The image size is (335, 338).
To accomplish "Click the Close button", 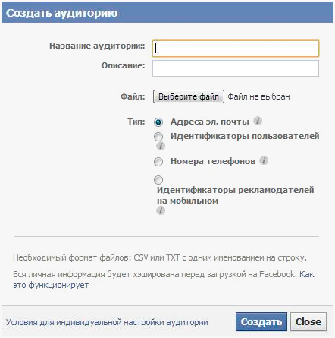I will pyautogui.click(x=308, y=321).
